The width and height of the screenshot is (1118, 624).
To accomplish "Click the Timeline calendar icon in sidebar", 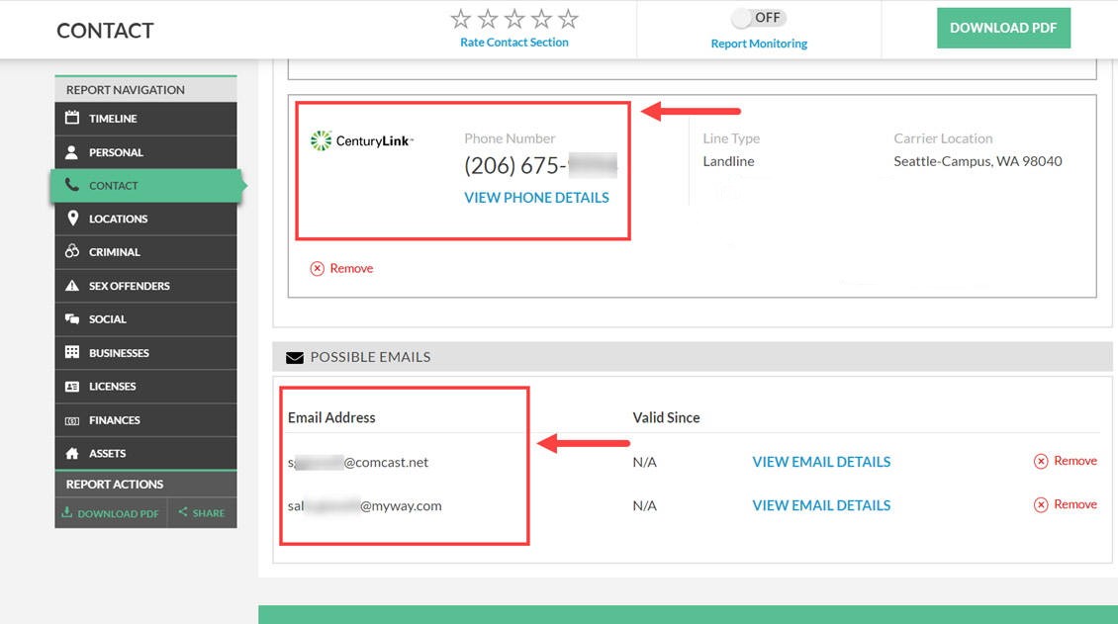I will 72,118.
